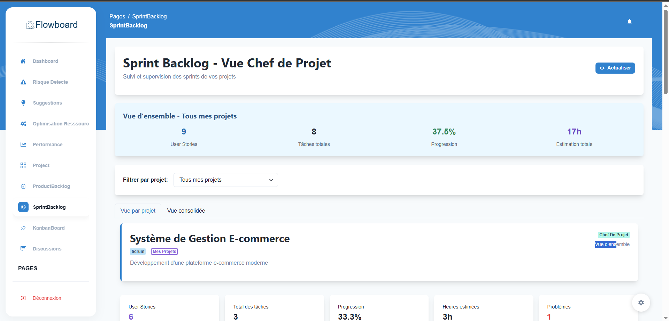
Task: Click the Dashboard home icon
Action: [x=23, y=61]
